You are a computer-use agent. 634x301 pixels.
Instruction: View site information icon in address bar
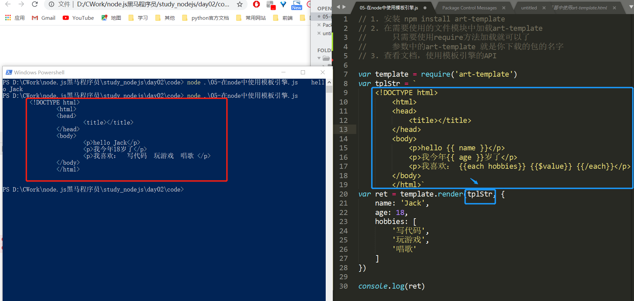(51, 4)
